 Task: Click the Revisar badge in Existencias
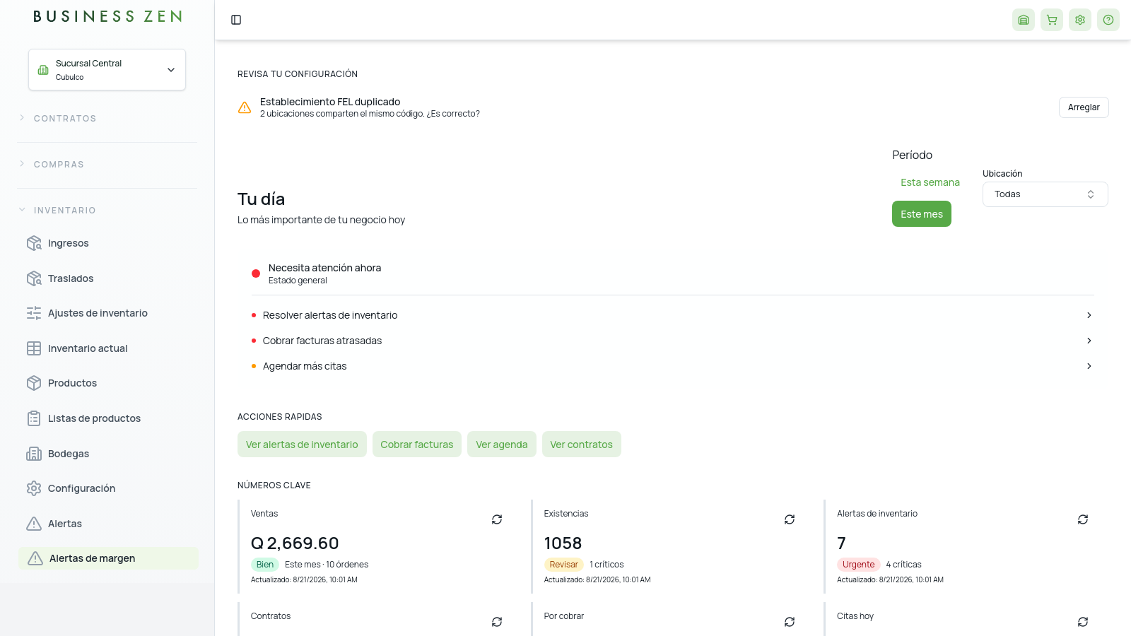tap(563, 565)
